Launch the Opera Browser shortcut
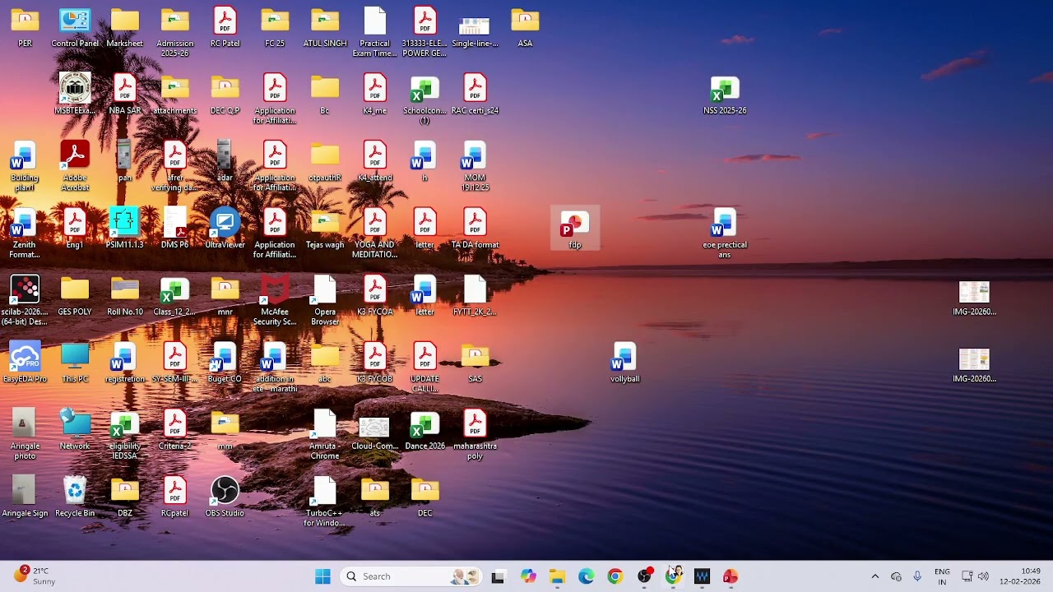Image resolution: width=1053 pixels, height=592 pixels. [325, 300]
